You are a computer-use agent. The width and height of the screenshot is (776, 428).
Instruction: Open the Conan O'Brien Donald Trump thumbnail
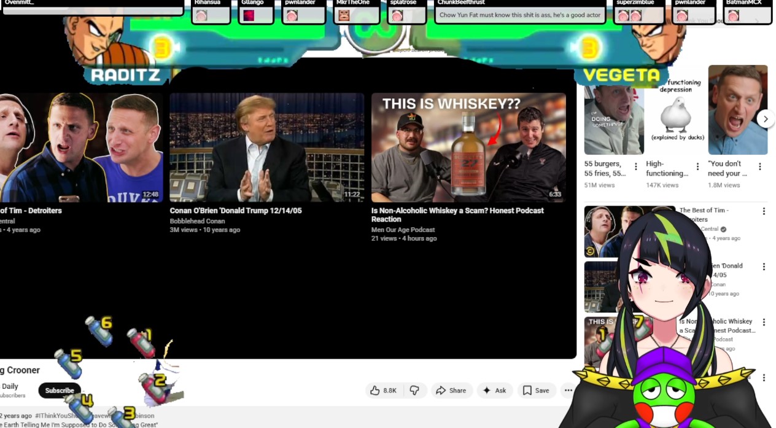tap(267, 147)
